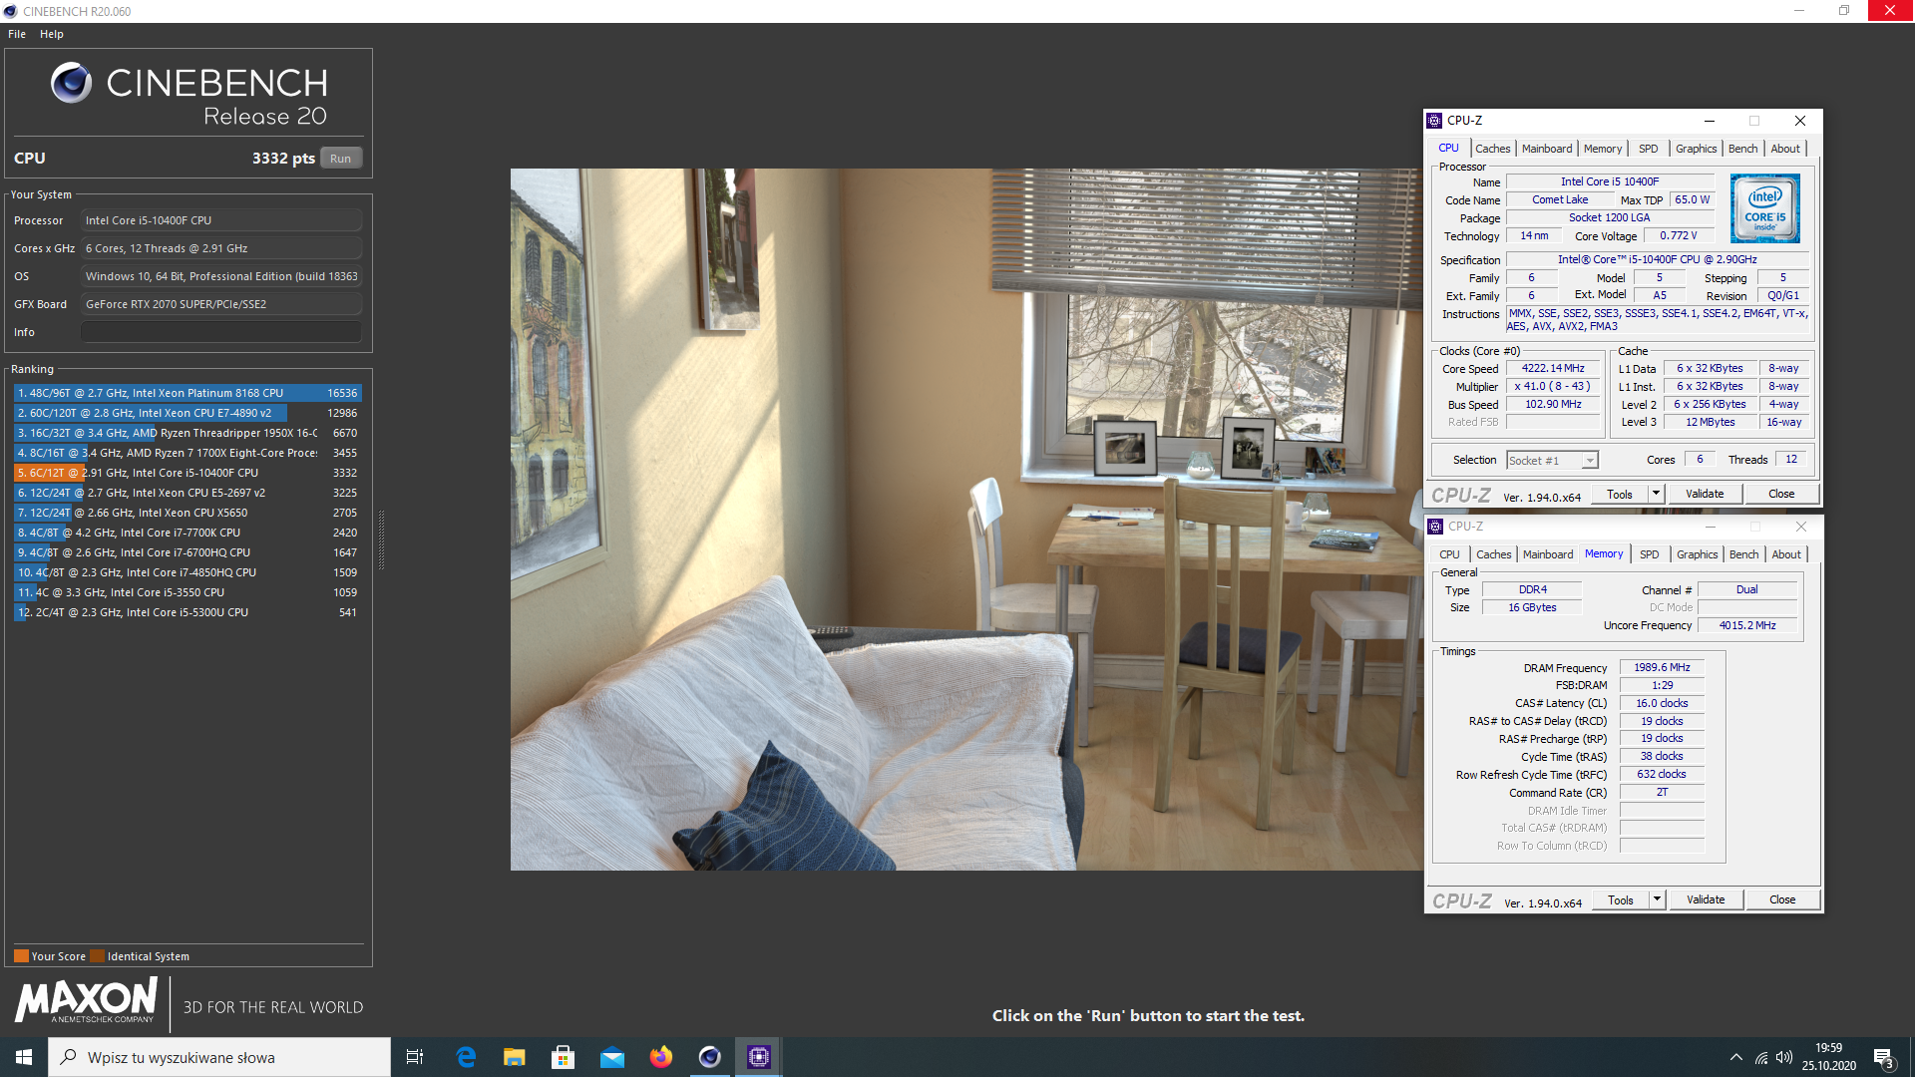Switch to Graphics tab in lower CPU-Z
This screenshot has width=1915, height=1077.
coord(1697,554)
